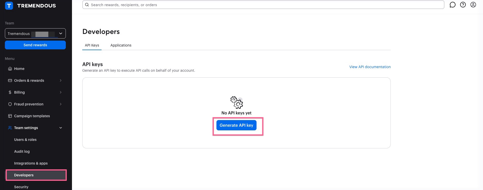Switch to the Applications tab
Viewport: 483px width, 190px height.
pos(121,45)
